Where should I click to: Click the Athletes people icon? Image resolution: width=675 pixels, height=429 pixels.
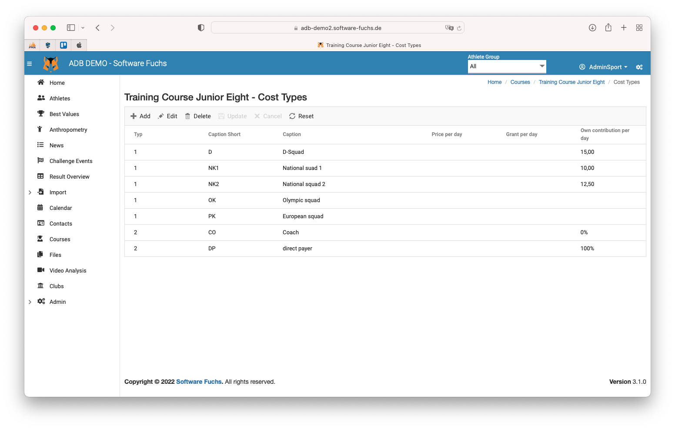coord(41,98)
